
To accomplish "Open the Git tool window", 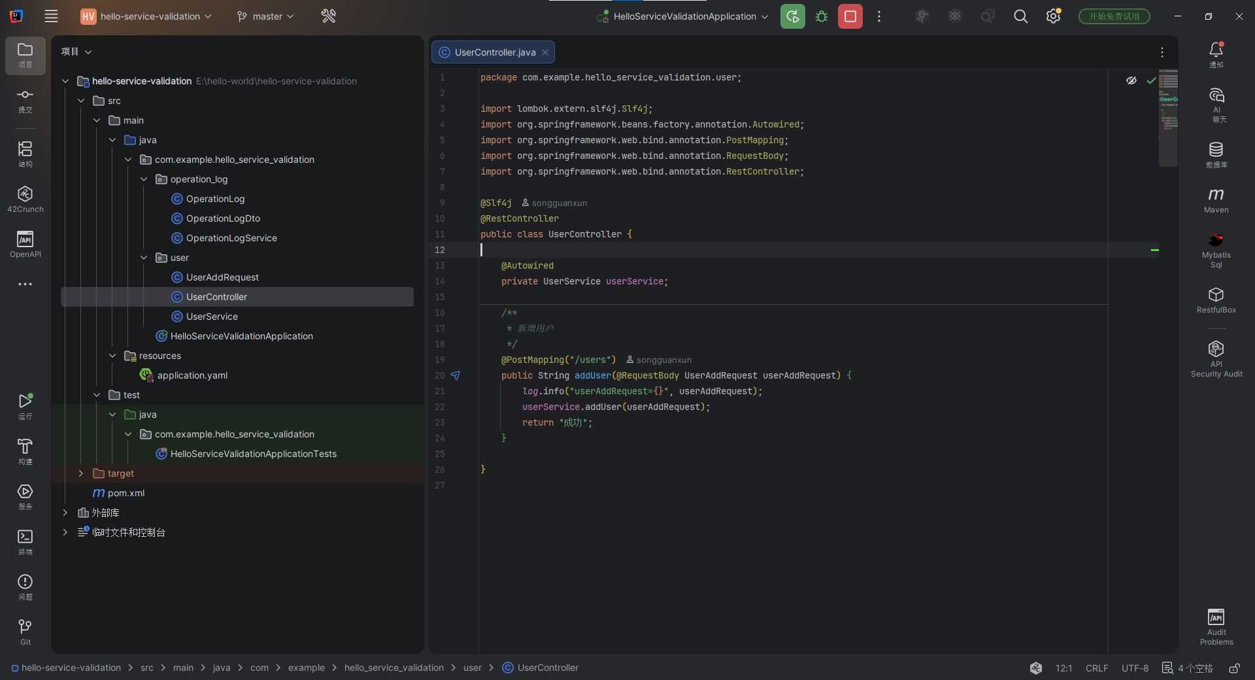I will pyautogui.click(x=25, y=632).
